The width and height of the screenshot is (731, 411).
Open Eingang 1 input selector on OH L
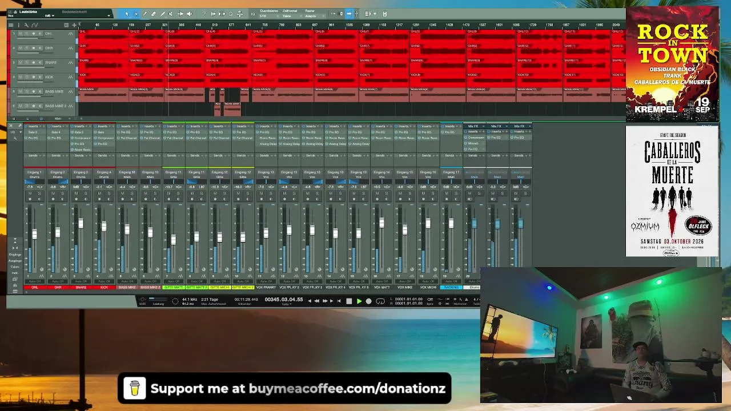pos(34,172)
